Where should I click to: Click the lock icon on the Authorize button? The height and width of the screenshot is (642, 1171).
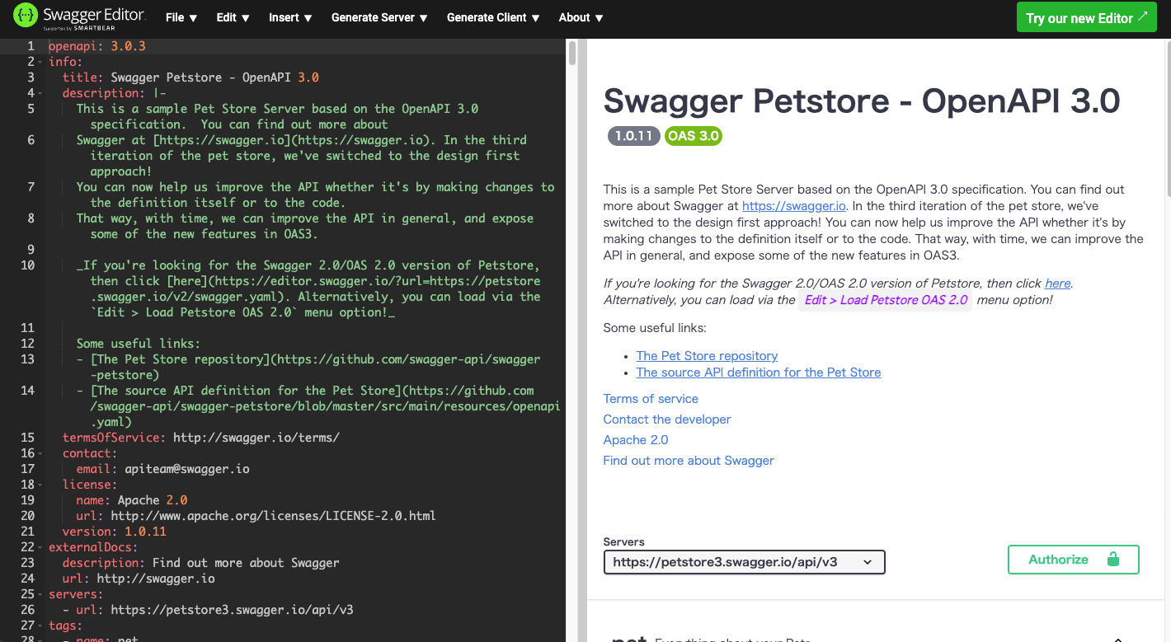pos(1113,560)
